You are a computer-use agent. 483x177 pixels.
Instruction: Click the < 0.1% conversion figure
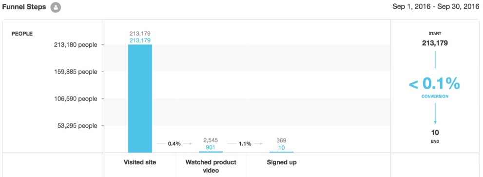[435, 83]
